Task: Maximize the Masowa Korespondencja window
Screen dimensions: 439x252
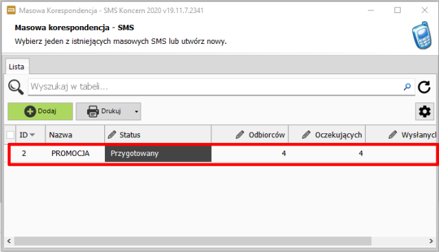Action: click(397, 10)
